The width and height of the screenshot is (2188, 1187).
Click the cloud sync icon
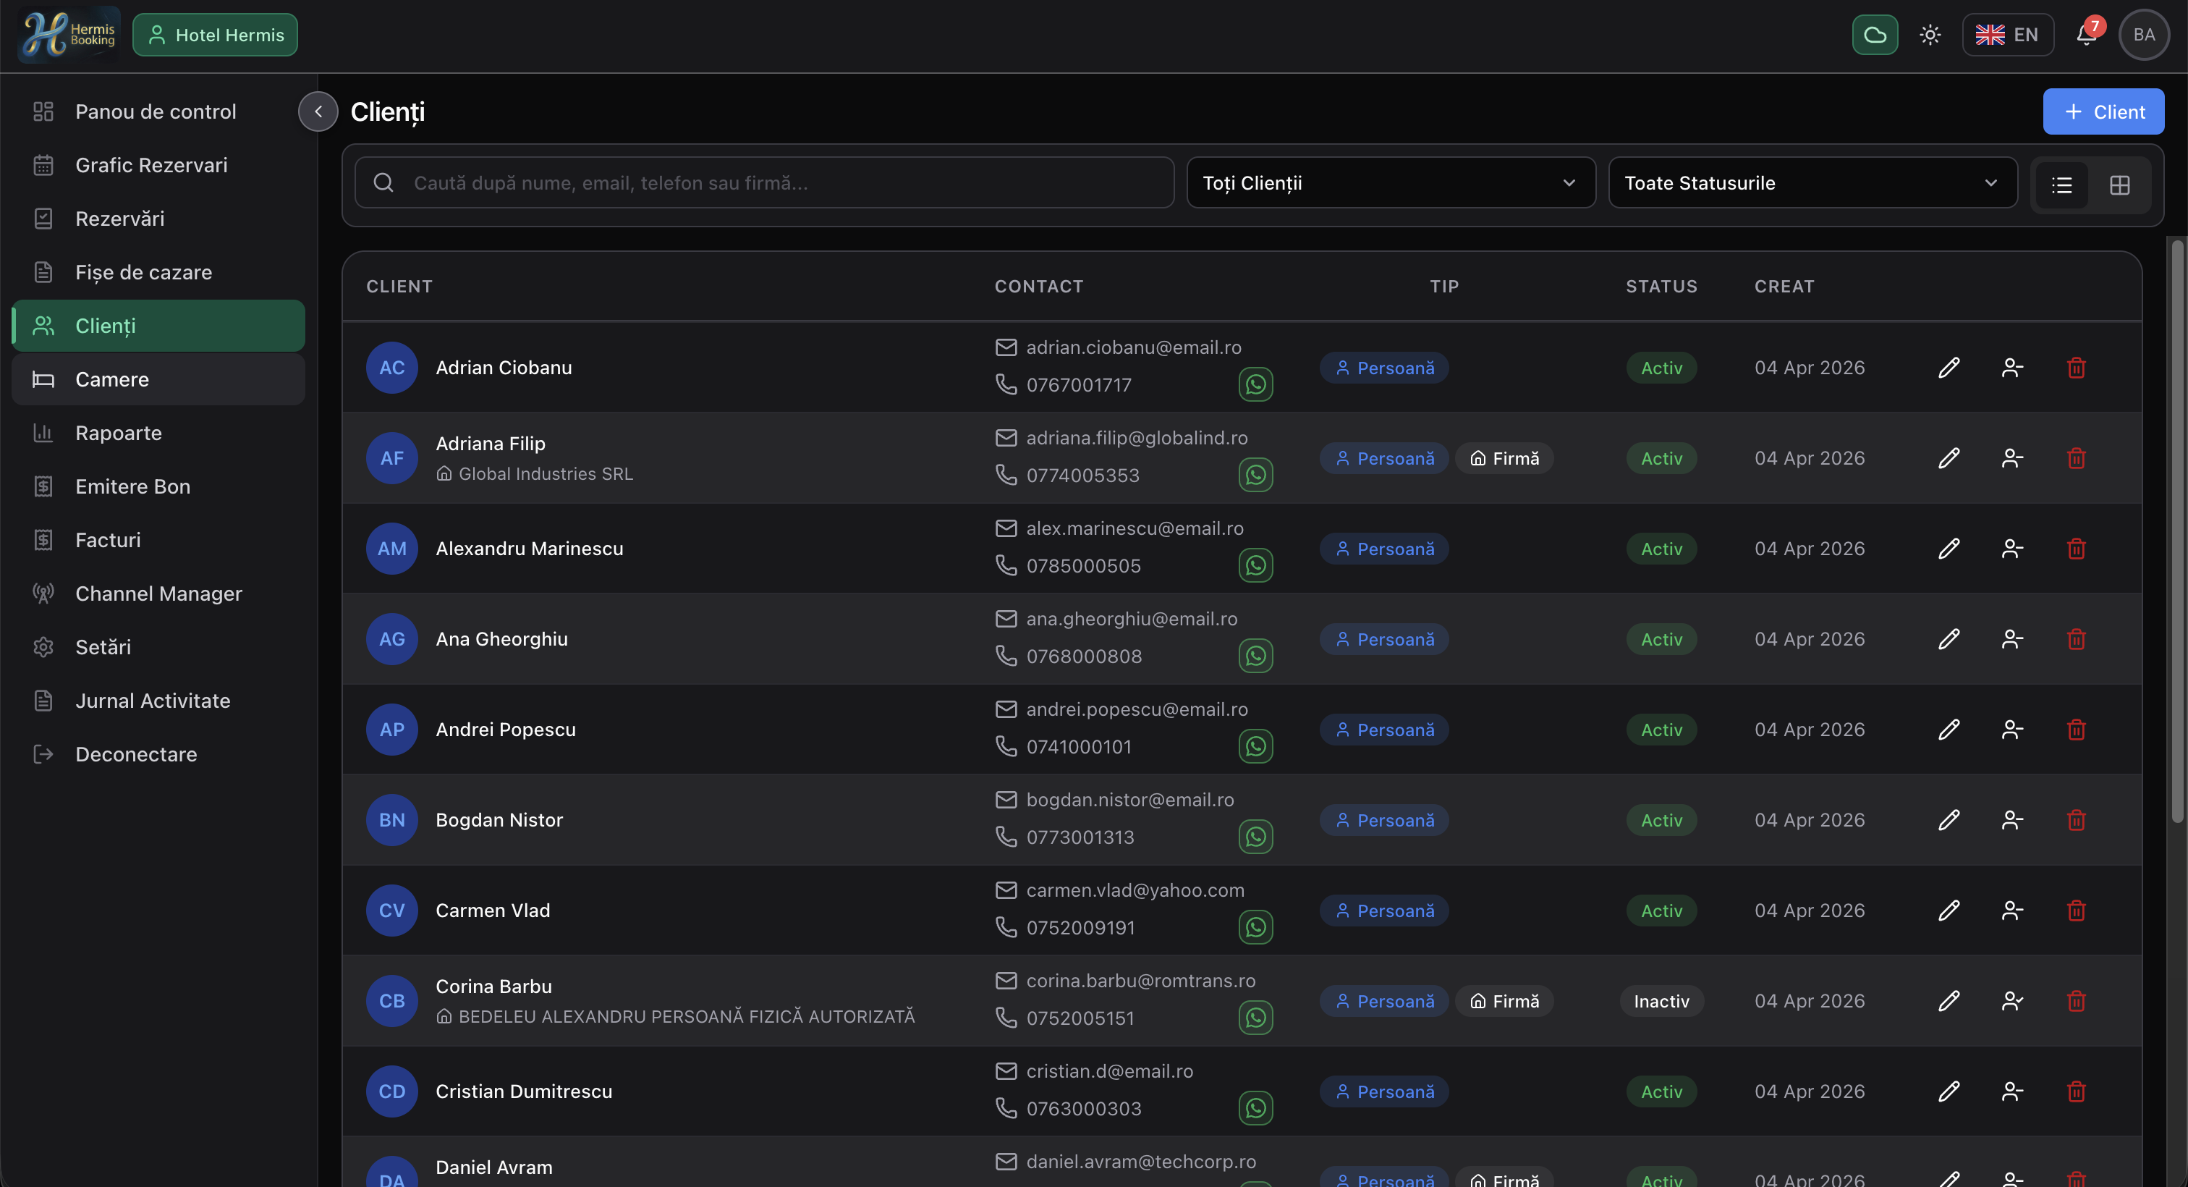coord(1875,35)
